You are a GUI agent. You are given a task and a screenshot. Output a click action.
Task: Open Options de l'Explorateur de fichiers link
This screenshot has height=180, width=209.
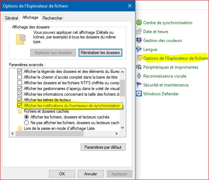point(176,58)
